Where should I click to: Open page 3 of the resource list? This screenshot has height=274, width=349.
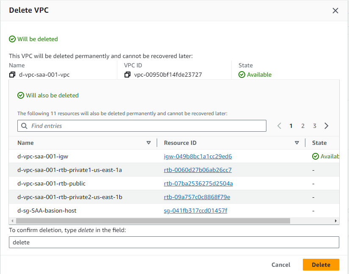point(315,126)
